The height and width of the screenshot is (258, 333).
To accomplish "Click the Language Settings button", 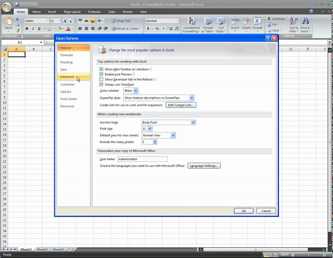I will (204, 166).
